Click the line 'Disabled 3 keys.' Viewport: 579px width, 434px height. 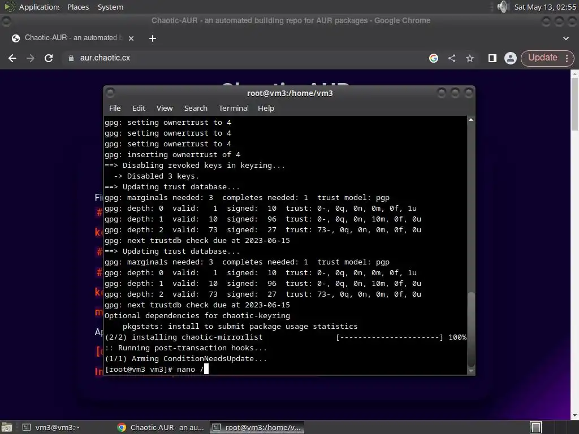tap(156, 176)
